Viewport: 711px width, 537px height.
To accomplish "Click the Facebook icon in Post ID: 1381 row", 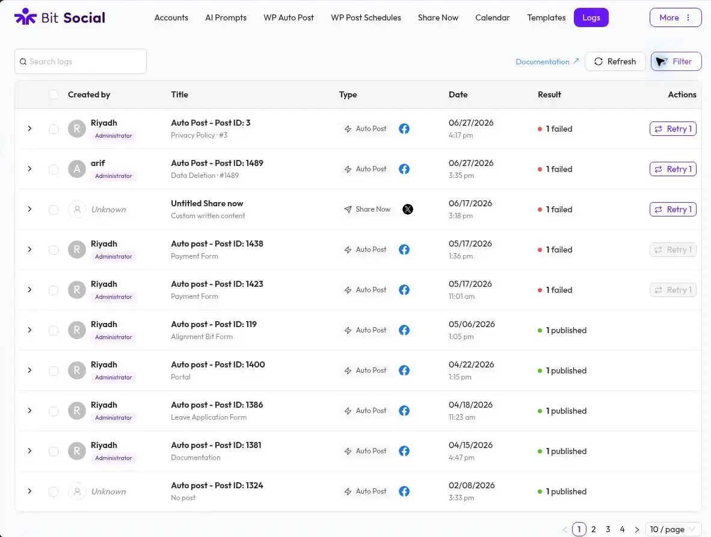I will (404, 452).
